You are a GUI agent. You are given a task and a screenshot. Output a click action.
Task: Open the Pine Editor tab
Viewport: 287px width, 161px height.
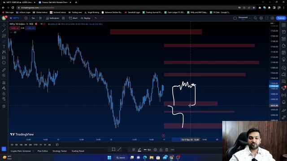[x=43, y=151]
